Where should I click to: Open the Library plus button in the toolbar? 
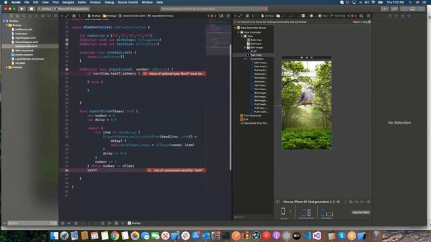pos(385,9)
